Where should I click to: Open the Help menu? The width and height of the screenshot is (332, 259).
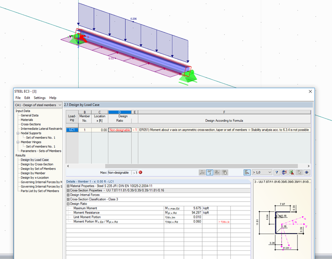tap(53, 98)
